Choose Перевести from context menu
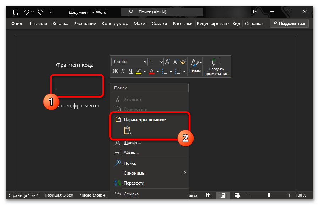This screenshot has width=319, height=205. pyautogui.click(x=150, y=183)
